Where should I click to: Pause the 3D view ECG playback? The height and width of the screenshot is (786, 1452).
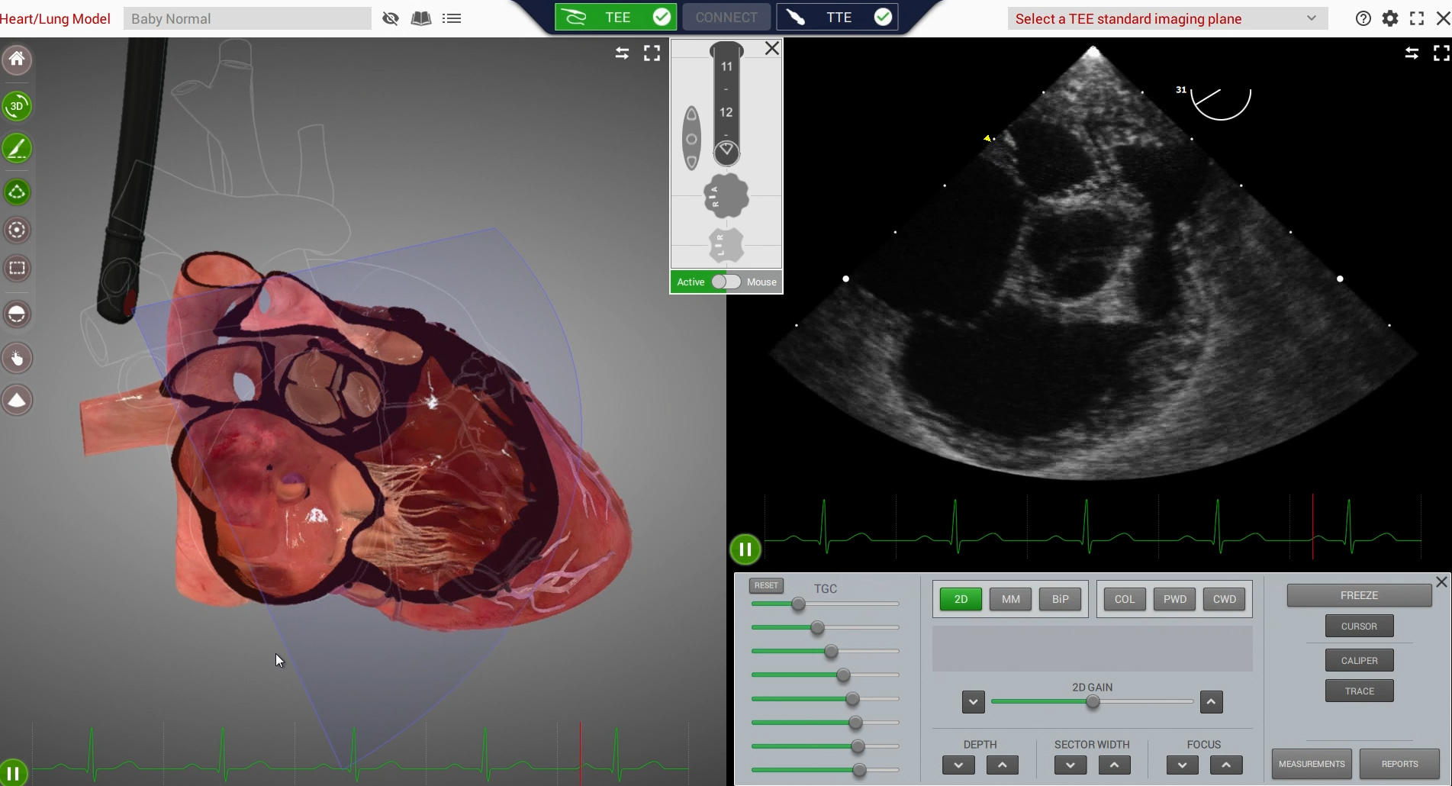[x=14, y=773]
